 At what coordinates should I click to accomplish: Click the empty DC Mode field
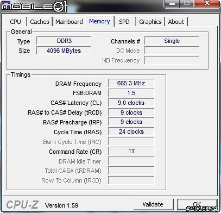tap(172, 51)
